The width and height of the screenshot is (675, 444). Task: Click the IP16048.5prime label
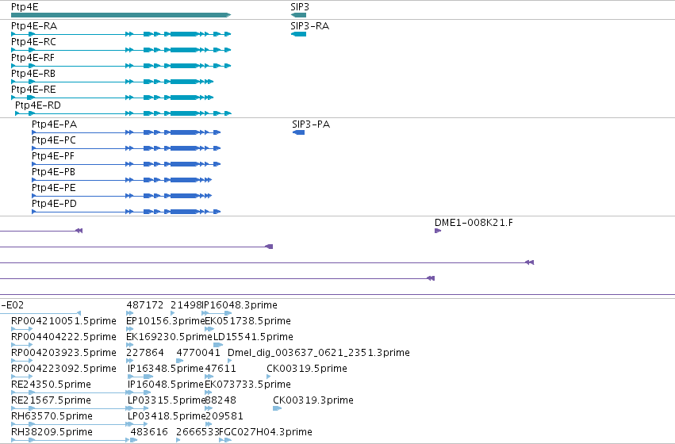click(x=165, y=385)
